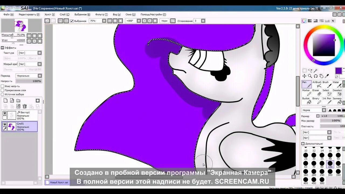Click the layer mask icon in layer panel
The image size is (345, 194).
37,101
